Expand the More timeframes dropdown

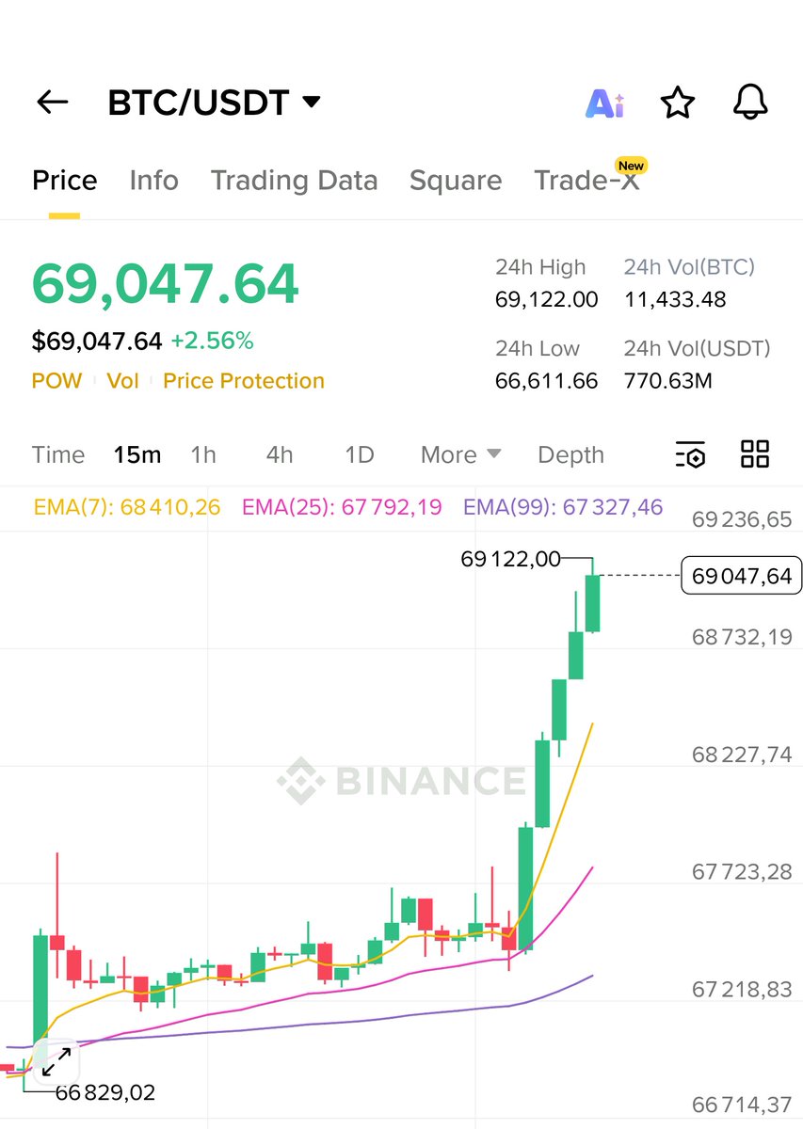tap(460, 455)
